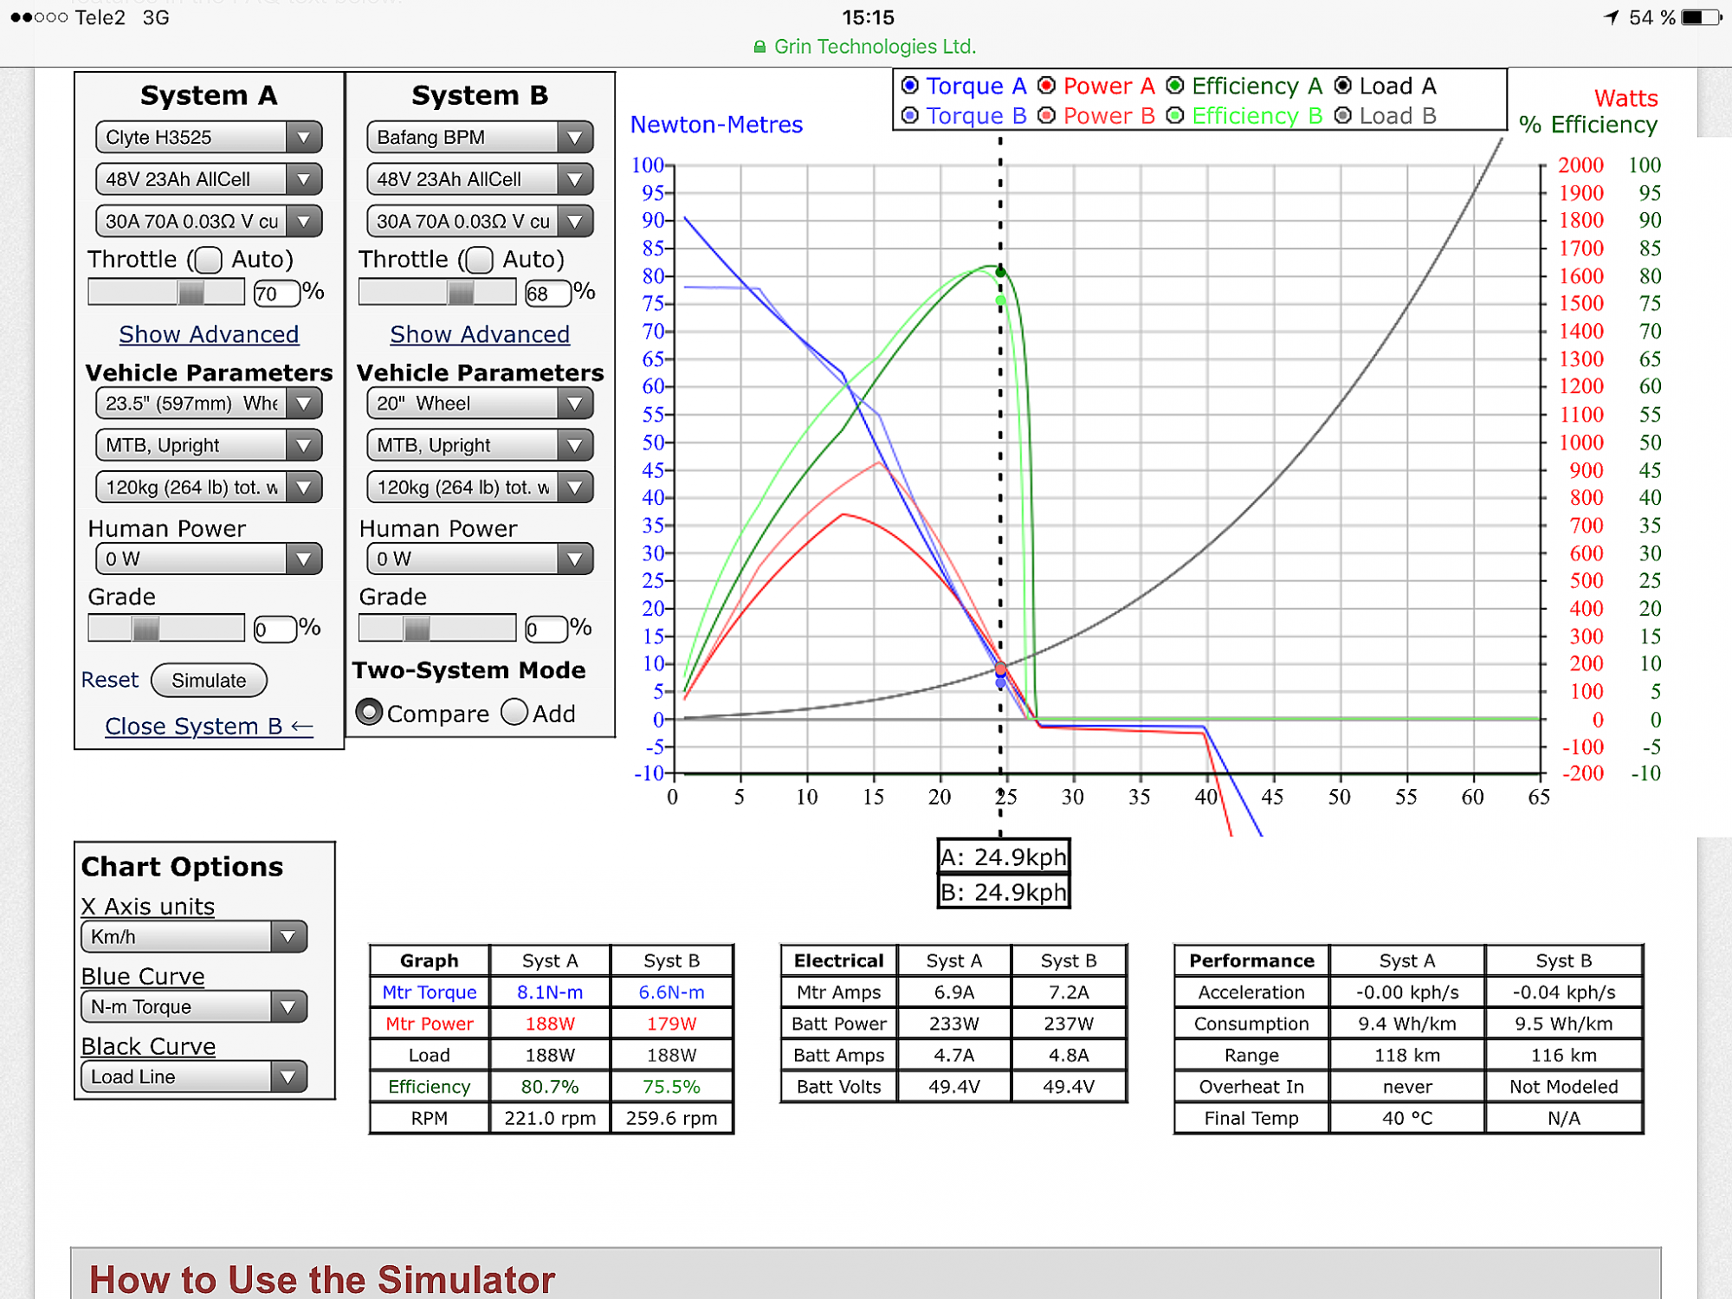Toggle the Torque B legend indicator
The height and width of the screenshot is (1299, 1732).
tap(909, 116)
